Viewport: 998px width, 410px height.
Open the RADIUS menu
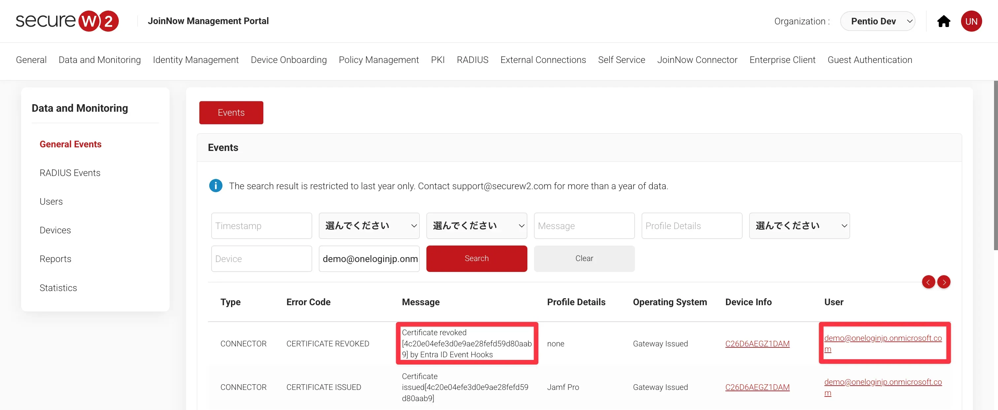[x=472, y=60]
